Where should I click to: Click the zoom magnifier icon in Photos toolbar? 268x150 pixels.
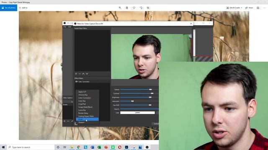pyautogui.click(x=120, y=8)
